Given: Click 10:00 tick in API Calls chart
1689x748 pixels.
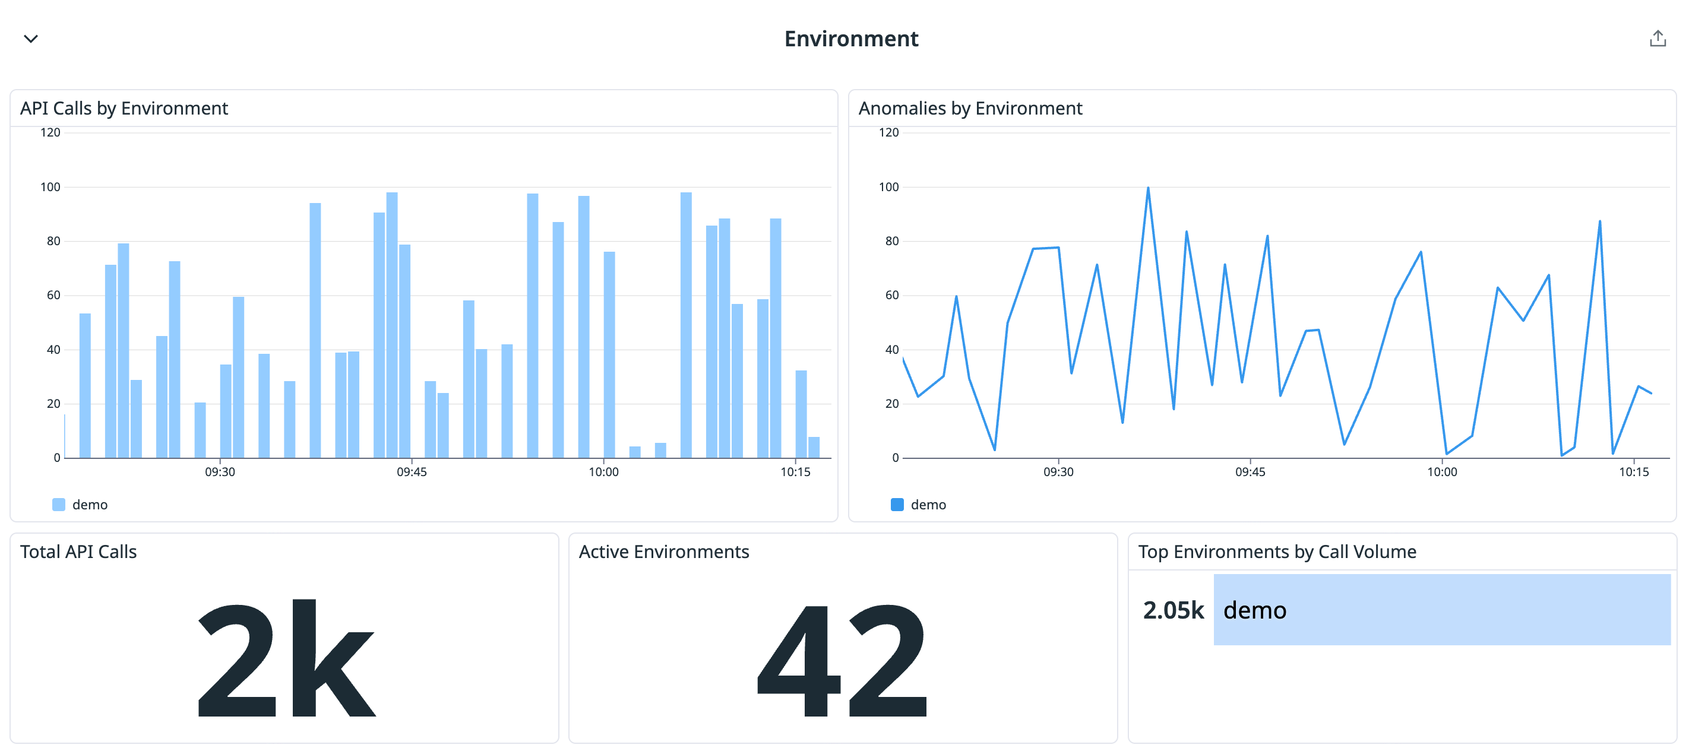Looking at the screenshot, I should pos(603,471).
